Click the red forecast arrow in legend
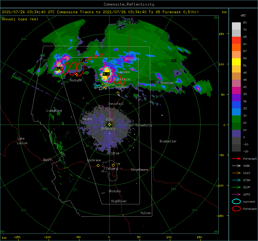 236,158
